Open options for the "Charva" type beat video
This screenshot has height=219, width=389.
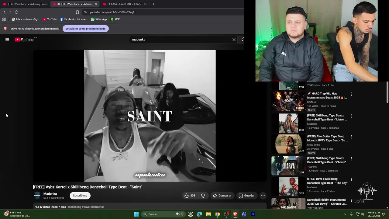351,159
